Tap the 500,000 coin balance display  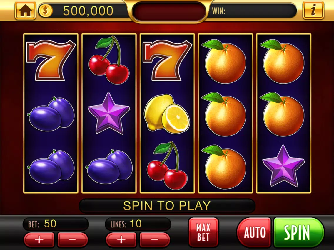coord(88,11)
